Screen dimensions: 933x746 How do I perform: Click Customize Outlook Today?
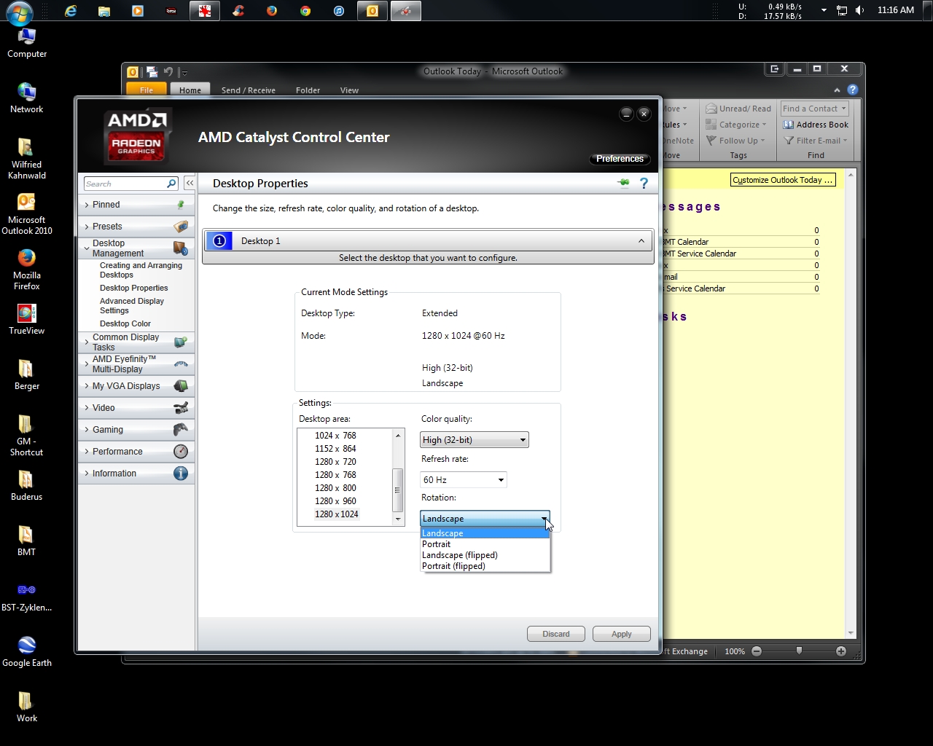(783, 180)
